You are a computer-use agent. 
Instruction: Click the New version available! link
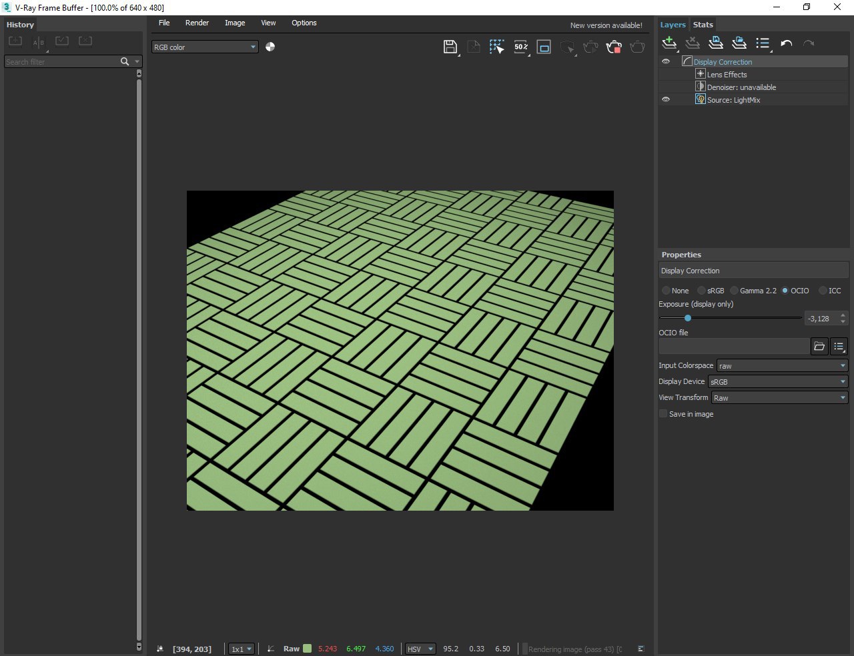click(x=606, y=25)
